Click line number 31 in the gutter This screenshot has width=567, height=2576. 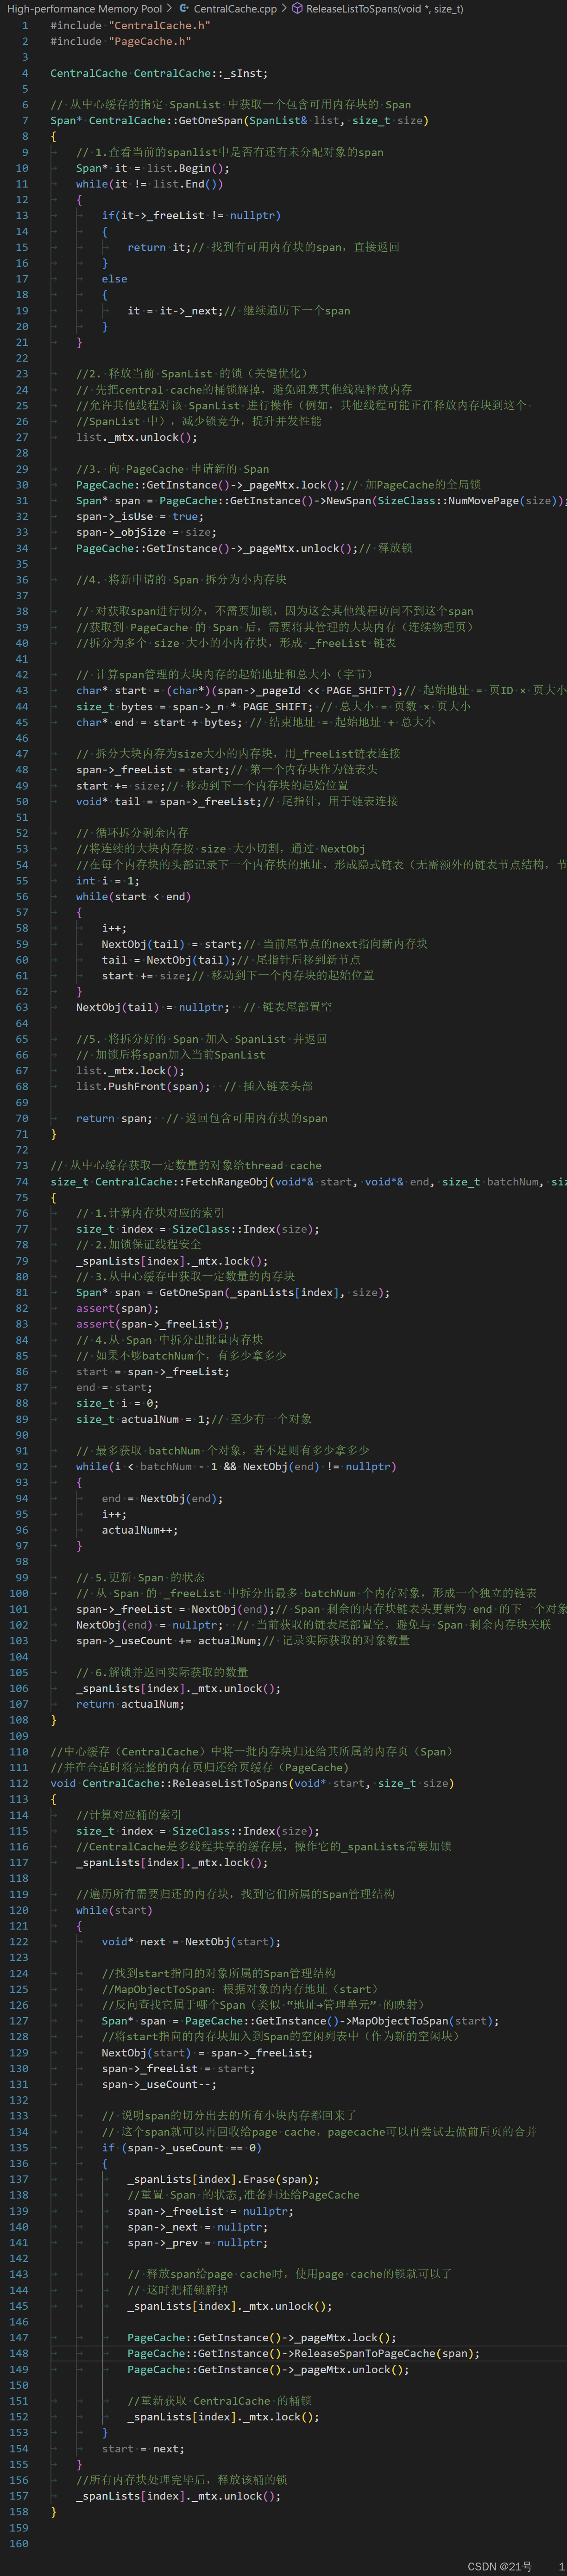(22, 501)
